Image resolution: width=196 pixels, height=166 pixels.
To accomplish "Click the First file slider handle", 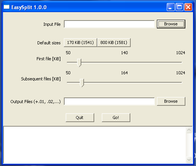I will (x=79, y=63).
